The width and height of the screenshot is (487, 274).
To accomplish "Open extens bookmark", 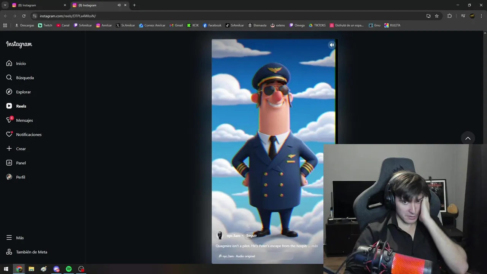I will tap(278, 25).
